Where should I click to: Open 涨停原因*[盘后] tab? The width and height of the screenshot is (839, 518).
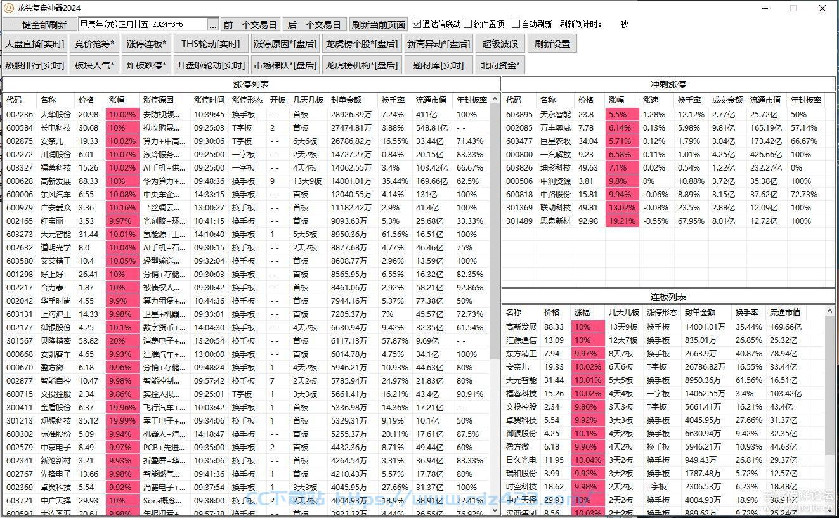point(285,44)
